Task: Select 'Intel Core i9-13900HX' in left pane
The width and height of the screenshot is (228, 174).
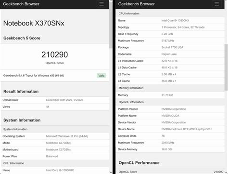Action: 60,170
